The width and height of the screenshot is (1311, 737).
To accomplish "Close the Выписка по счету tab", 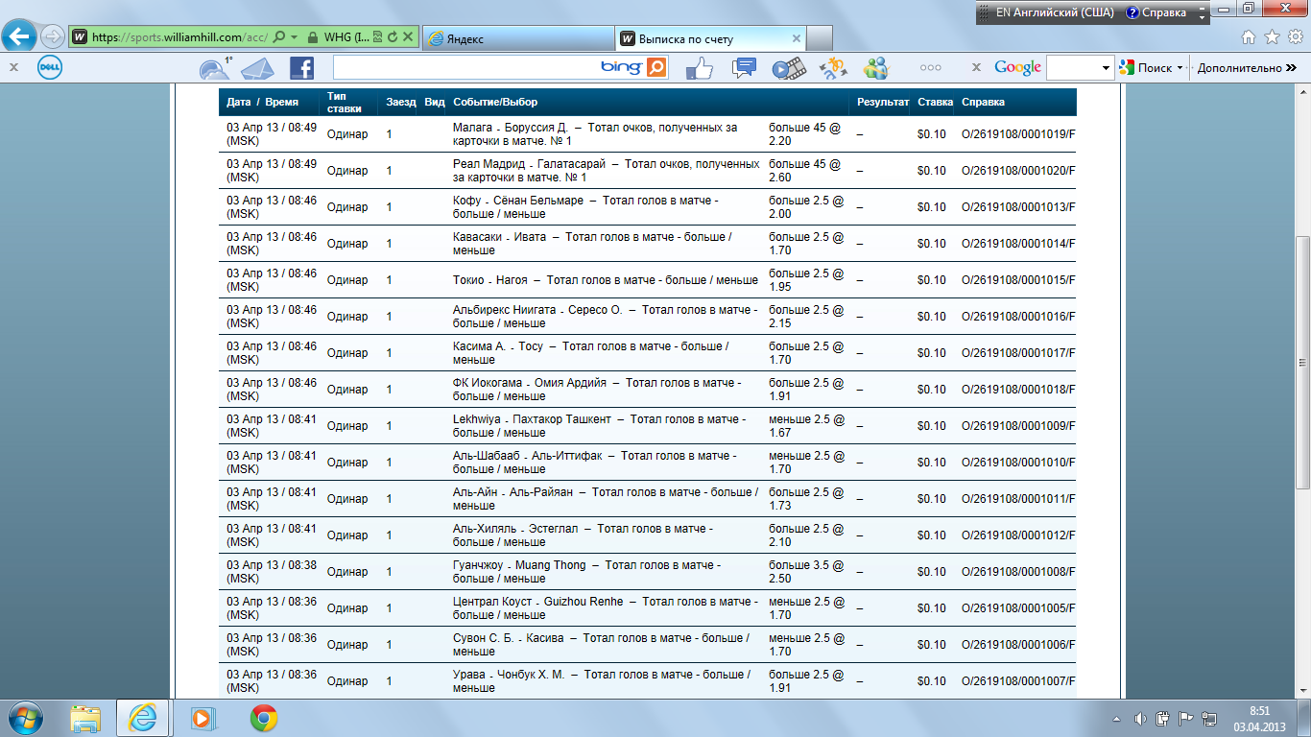I will coord(796,38).
